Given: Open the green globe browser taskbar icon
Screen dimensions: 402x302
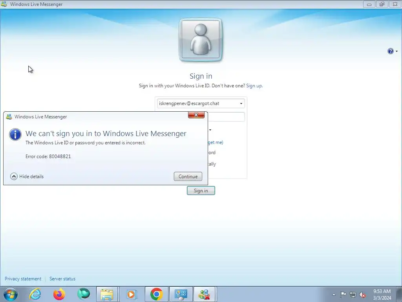Looking at the screenshot, I should pos(84,294).
